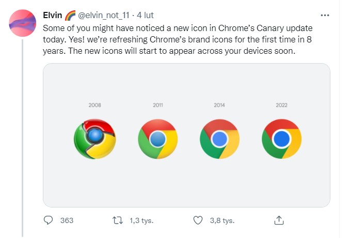Image resolution: width=349 pixels, height=238 pixels.
Task: Click the reply speech bubble icon
Action: [49, 220]
